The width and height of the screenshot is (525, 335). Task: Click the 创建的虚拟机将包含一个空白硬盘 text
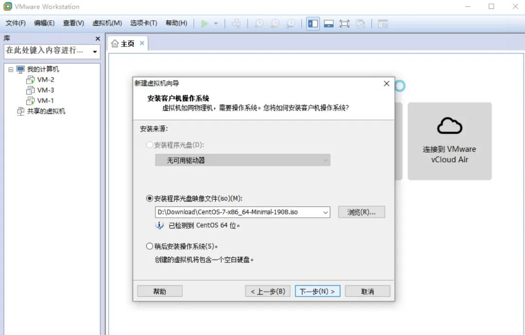(x=204, y=260)
